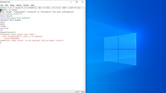Open the Edit menu in IDLE
166x93 pixels.
point(2,5)
